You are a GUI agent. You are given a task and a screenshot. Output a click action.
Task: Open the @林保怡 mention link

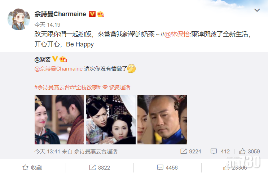pyautogui.click(x=177, y=34)
